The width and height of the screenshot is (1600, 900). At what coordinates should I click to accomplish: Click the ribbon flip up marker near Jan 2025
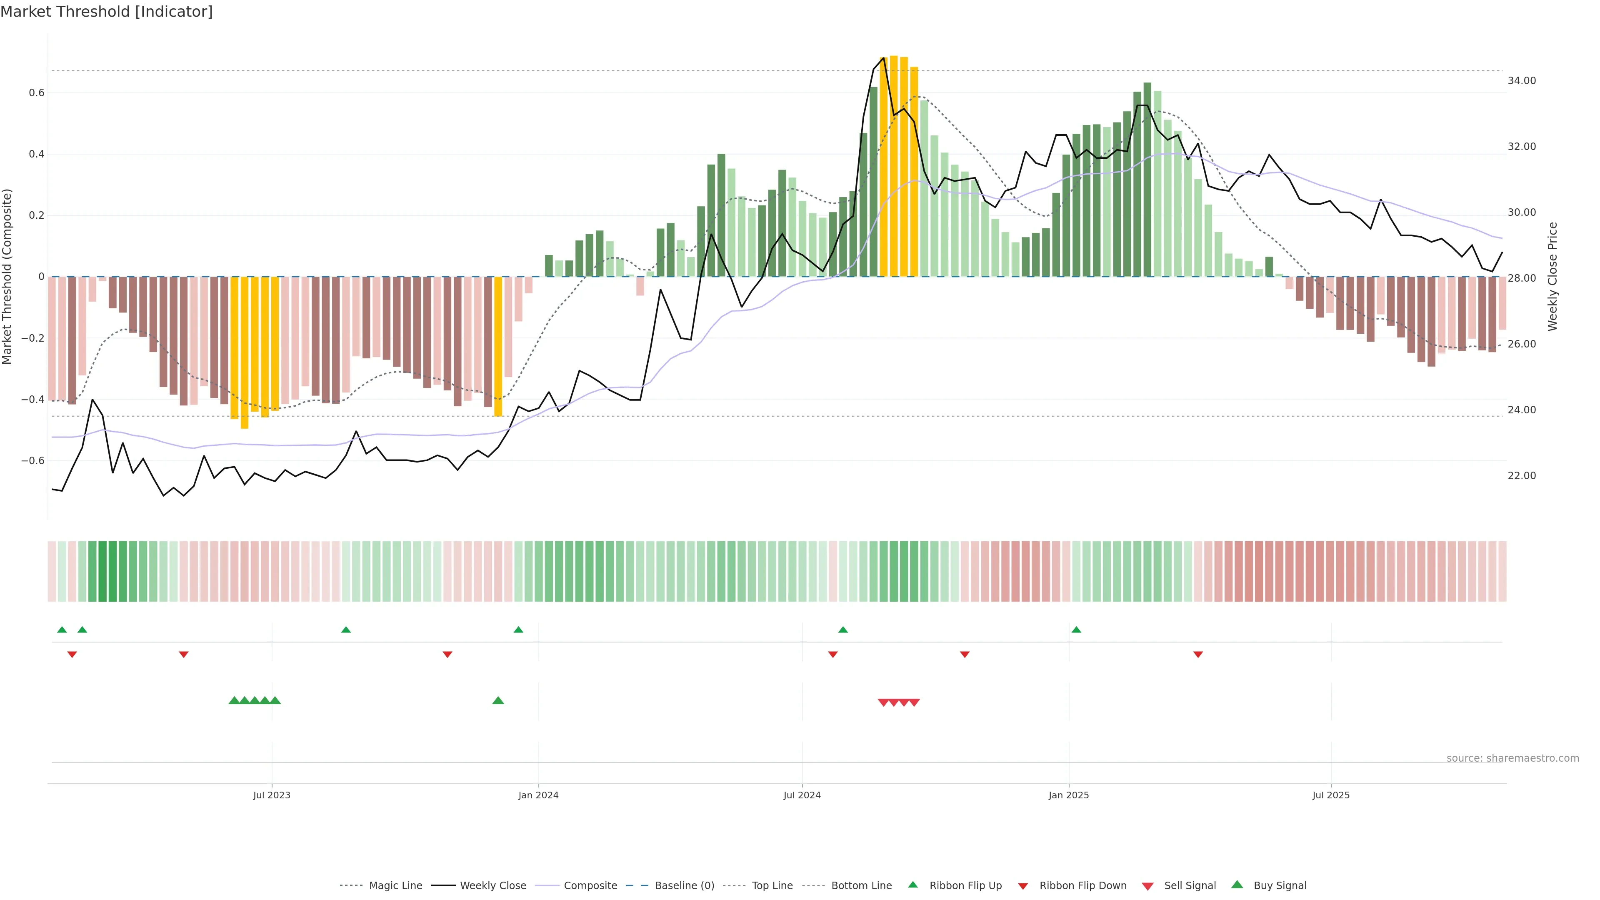(1076, 630)
